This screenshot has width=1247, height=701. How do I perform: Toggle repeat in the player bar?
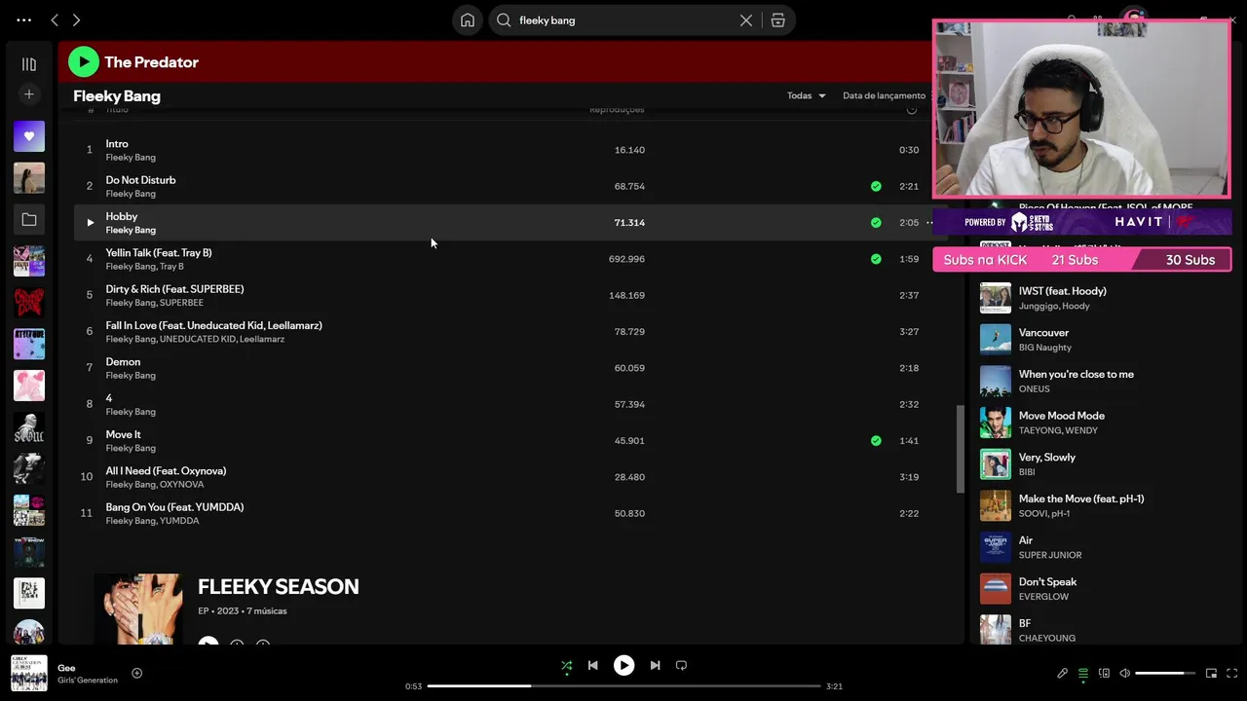[681, 666]
